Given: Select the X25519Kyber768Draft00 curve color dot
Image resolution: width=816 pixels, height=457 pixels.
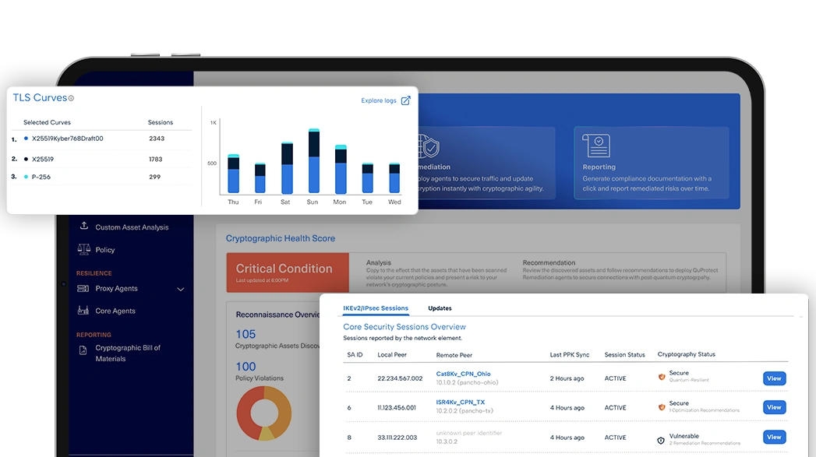Looking at the screenshot, I should tap(26, 139).
